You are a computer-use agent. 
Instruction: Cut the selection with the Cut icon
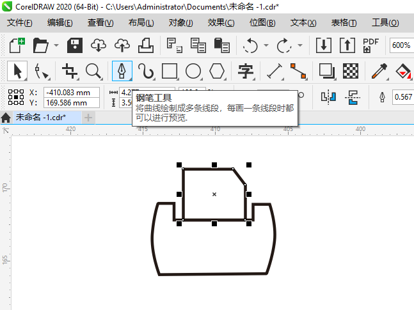[174, 45]
